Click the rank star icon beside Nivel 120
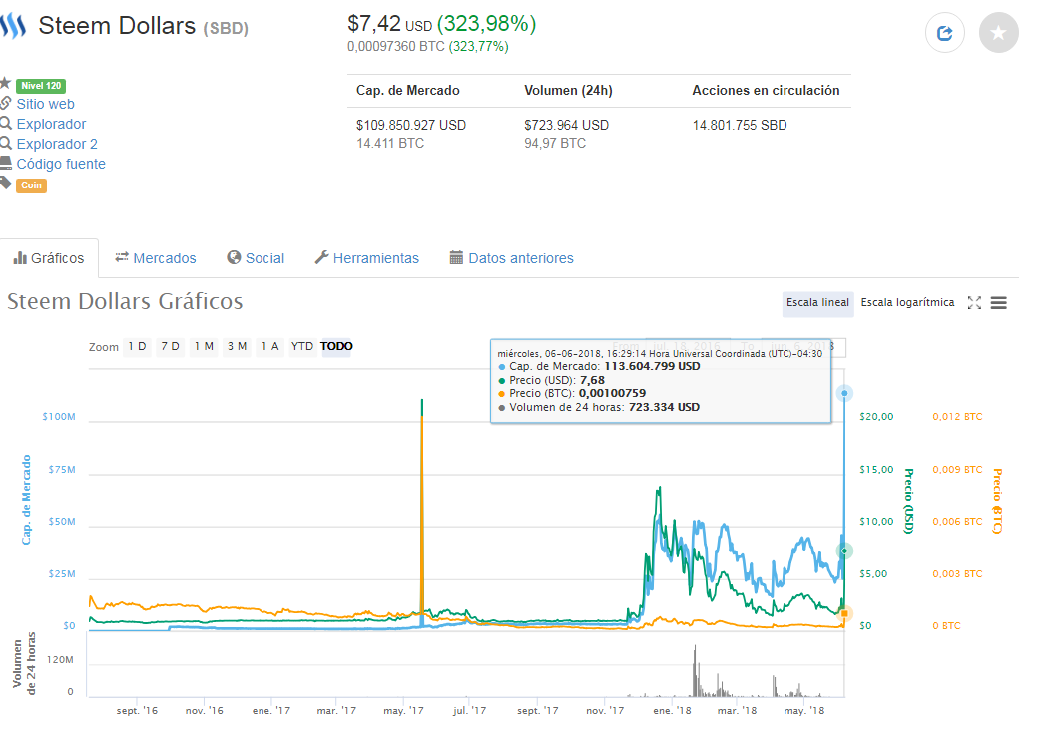The height and width of the screenshot is (735, 1047). pyautogui.click(x=5, y=84)
